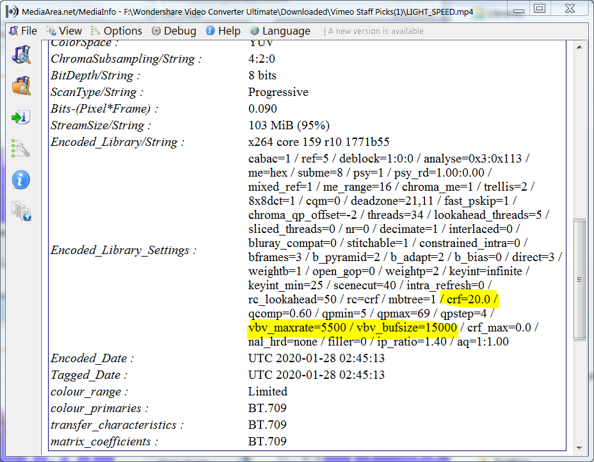
Task: Click the Open Folder sidebar icon
Action: 21,86
